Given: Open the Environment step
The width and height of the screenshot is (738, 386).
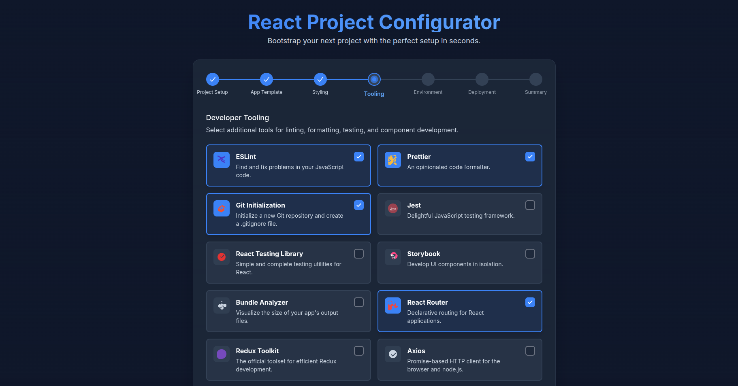Looking at the screenshot, I should (428, 79).
